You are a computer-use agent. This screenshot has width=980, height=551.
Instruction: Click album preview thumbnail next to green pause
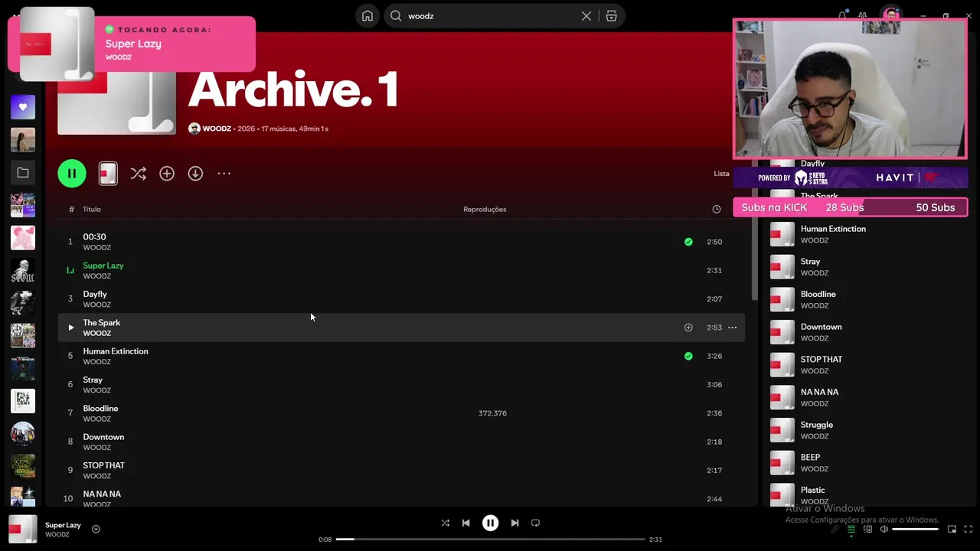coord(108,174)
